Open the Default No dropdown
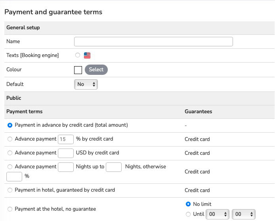275x221 pixels. 86,84
